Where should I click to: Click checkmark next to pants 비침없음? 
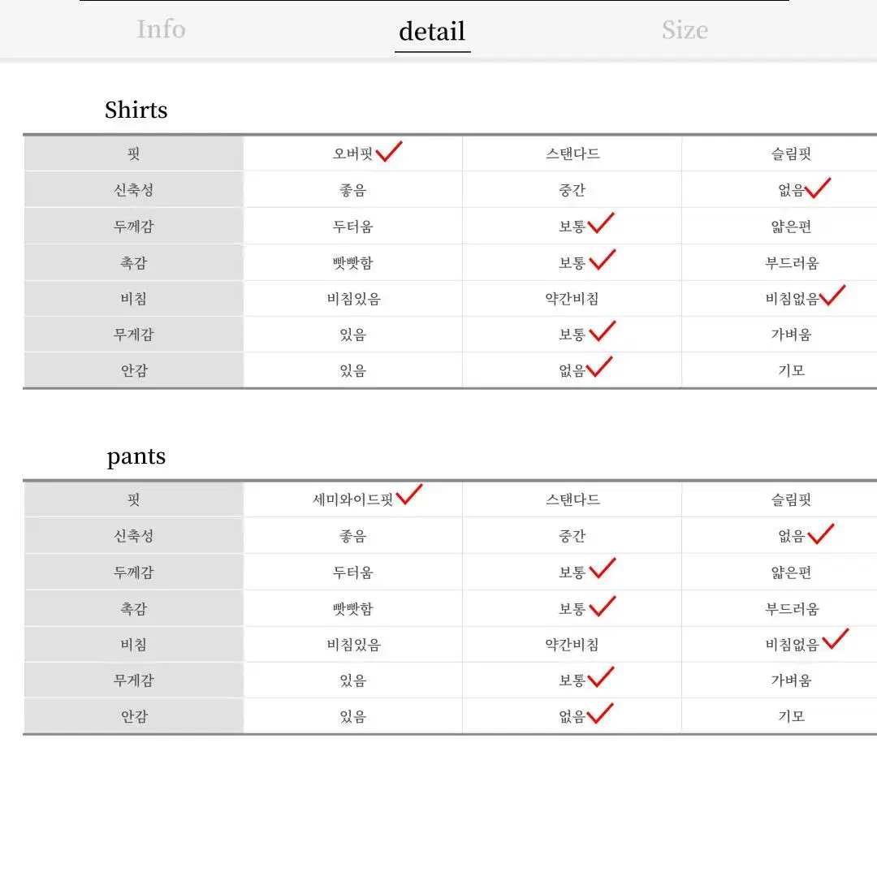coord(836,639)
